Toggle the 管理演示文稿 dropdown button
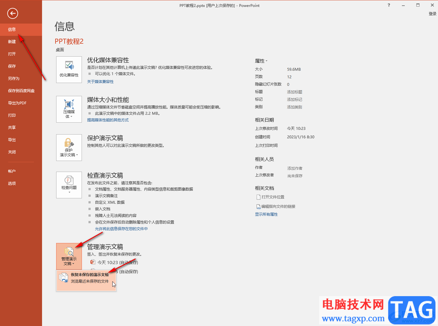 [x=69, y=256]
